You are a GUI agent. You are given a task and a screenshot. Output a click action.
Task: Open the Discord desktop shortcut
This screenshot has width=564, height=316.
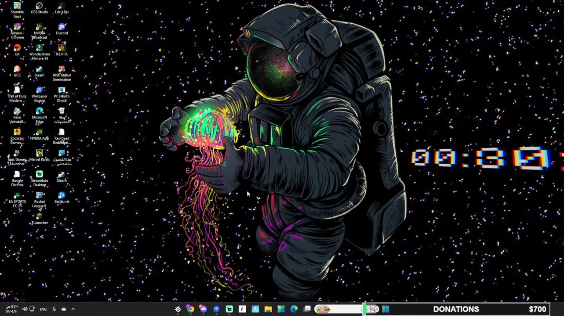[x=62, y=29]
